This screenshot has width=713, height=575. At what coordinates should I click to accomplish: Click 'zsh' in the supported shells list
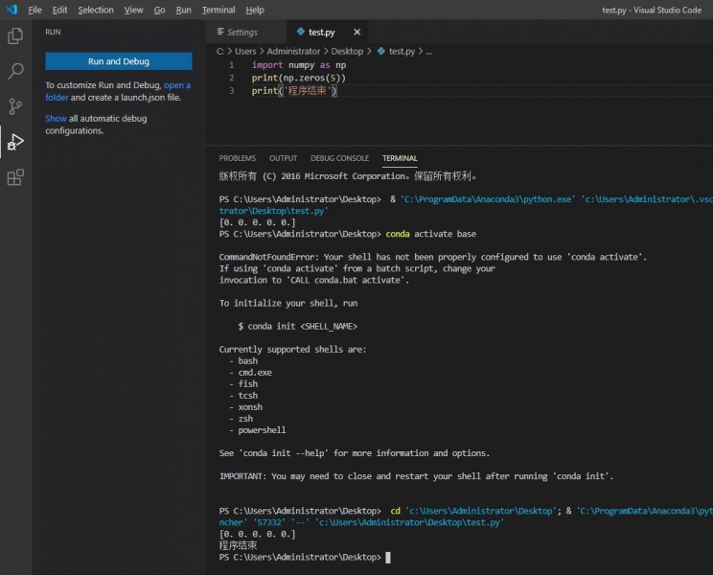[x=245, y=419]
